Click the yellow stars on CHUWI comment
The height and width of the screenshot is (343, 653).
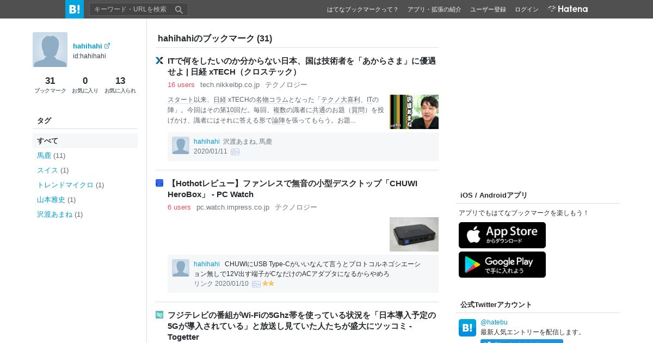(x=268, y=284)
